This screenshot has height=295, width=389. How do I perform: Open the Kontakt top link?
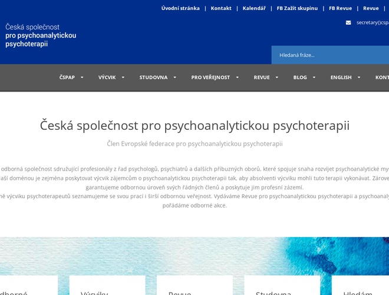221,8
